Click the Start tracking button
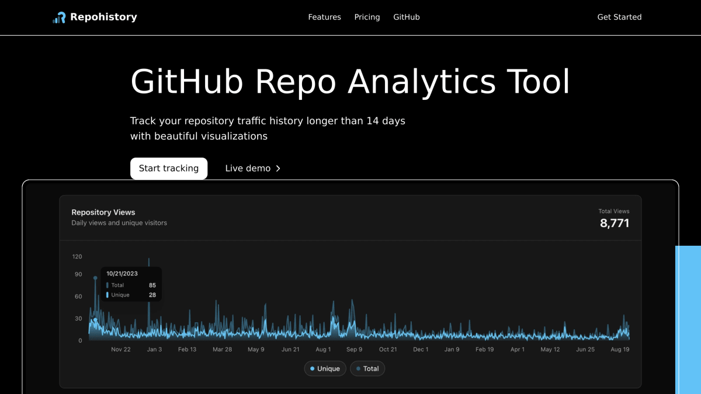The image size is (701, 394). coord(169,168)
